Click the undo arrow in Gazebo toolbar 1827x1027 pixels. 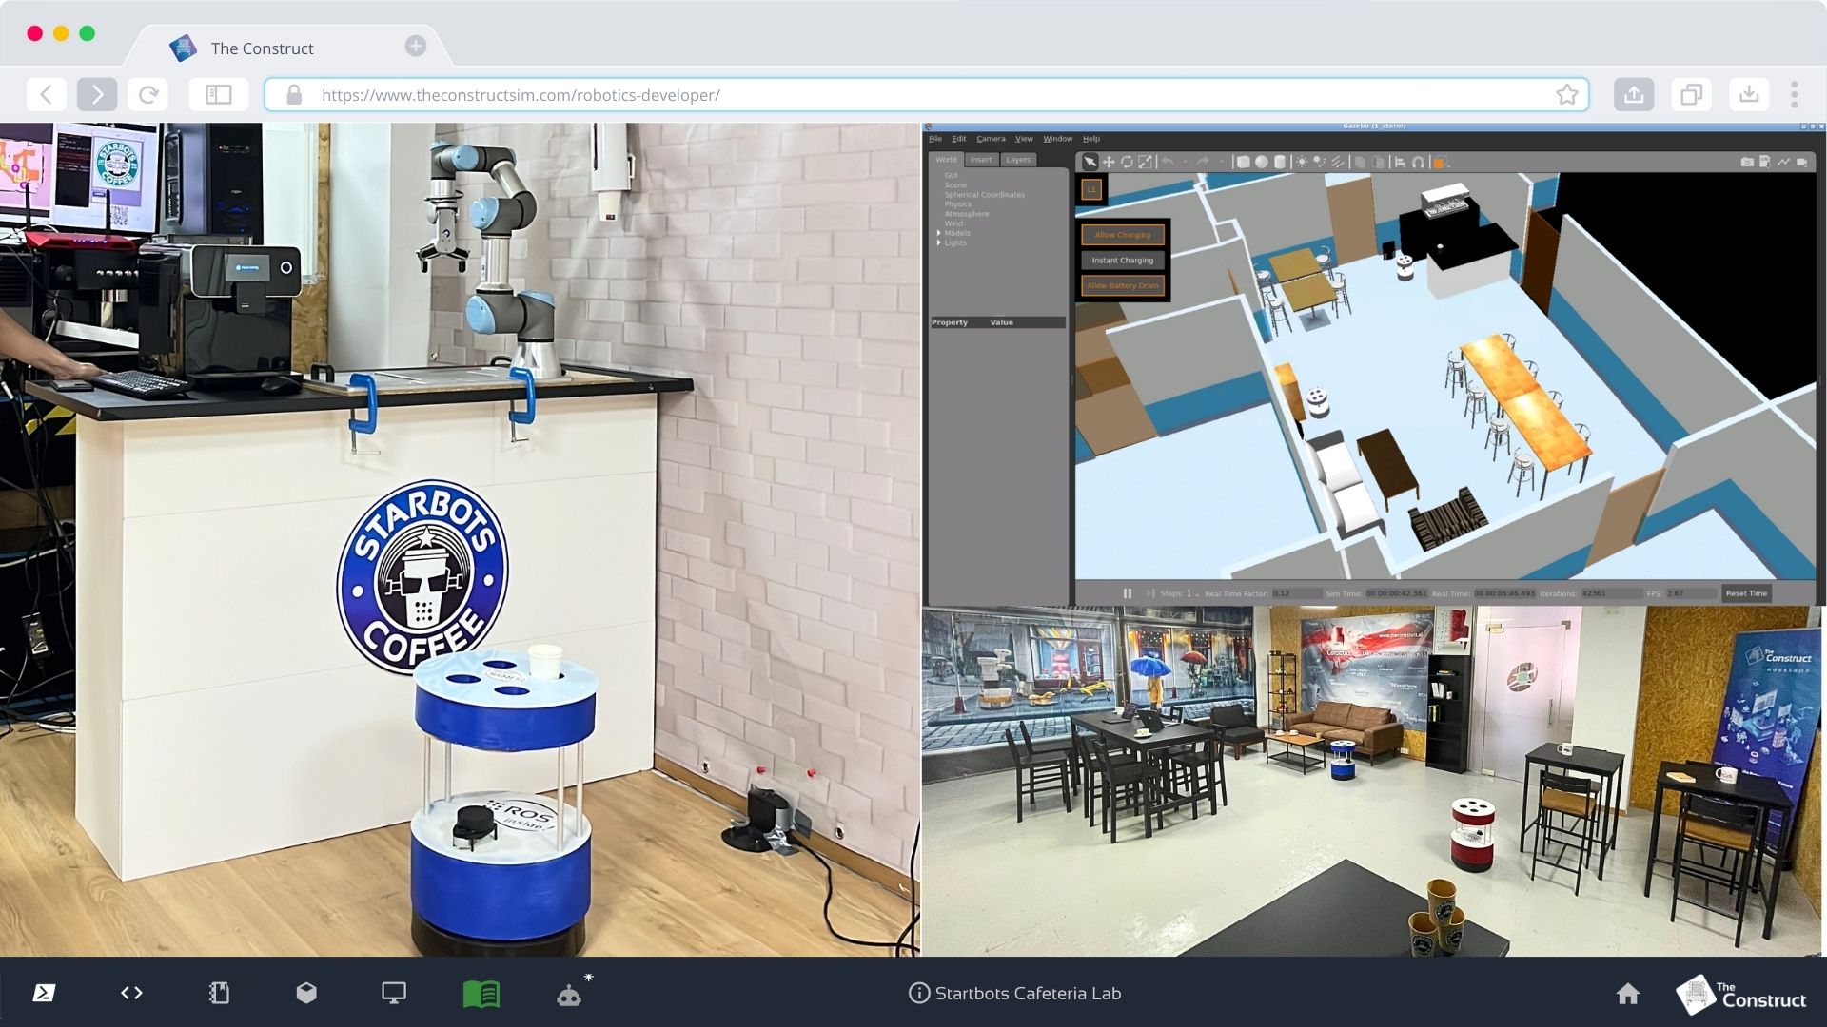[x=1168, y=162]
